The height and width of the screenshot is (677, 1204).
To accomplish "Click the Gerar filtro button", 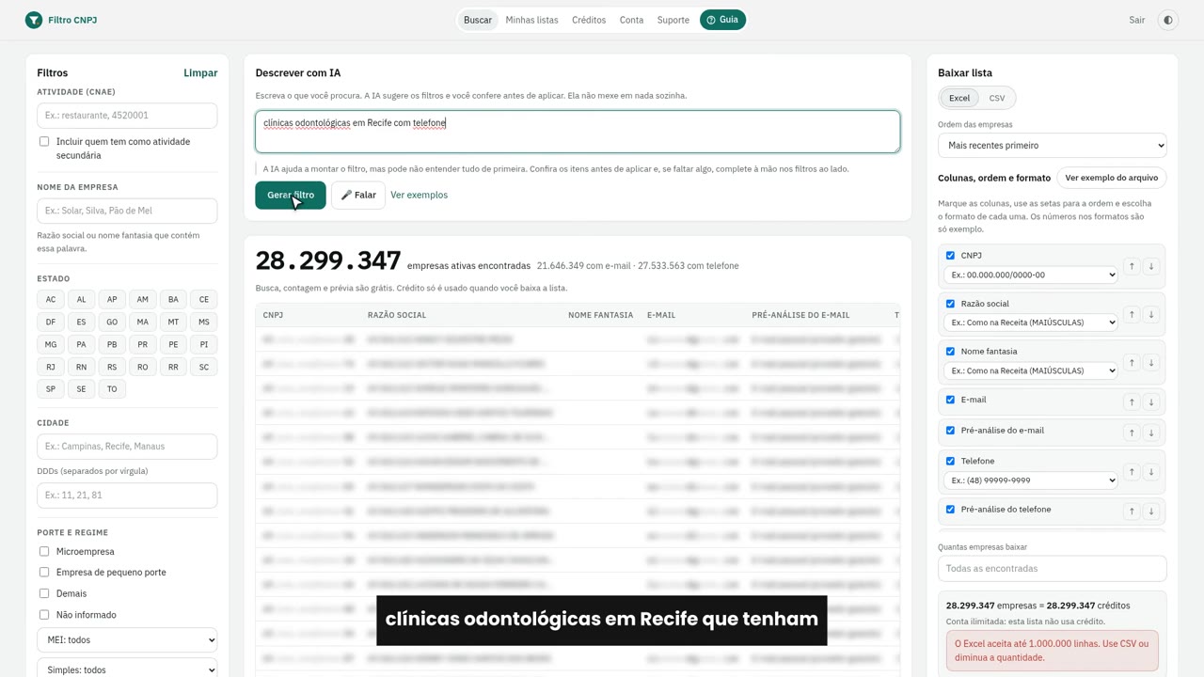I will 291,196.
